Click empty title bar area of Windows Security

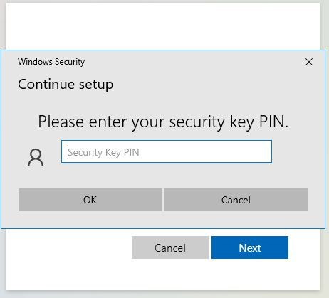190,62
